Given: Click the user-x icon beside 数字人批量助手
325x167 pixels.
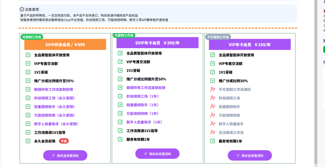Looking at the screenshot, I should (213, 124).
